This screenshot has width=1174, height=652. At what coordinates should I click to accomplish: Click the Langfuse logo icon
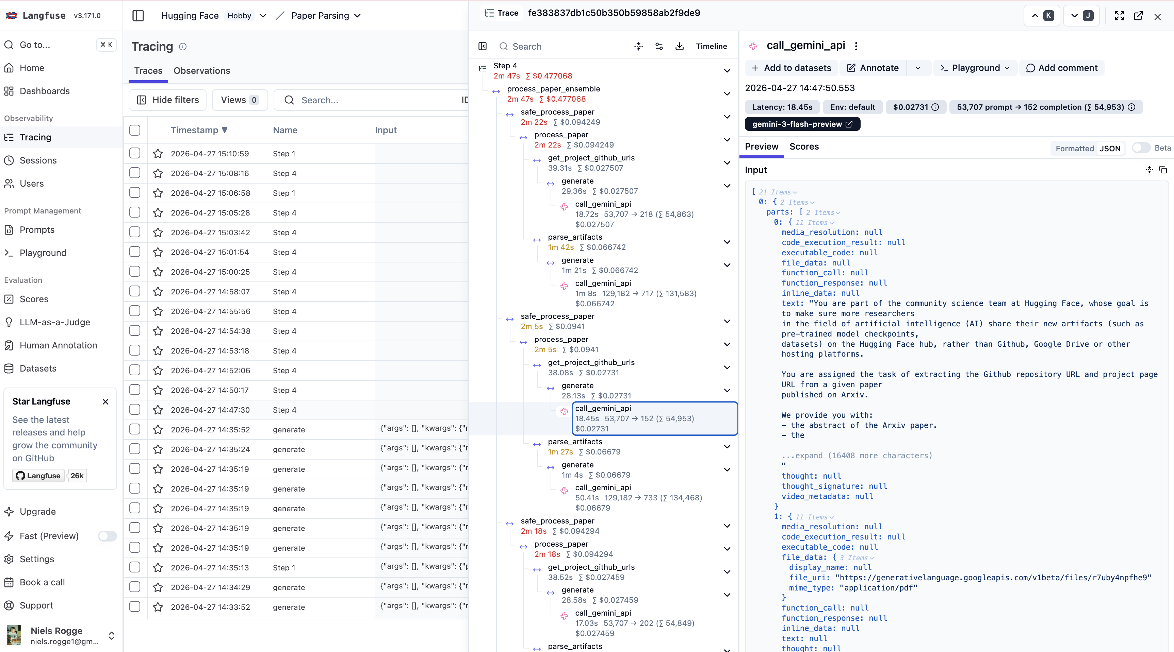(11, 16)
